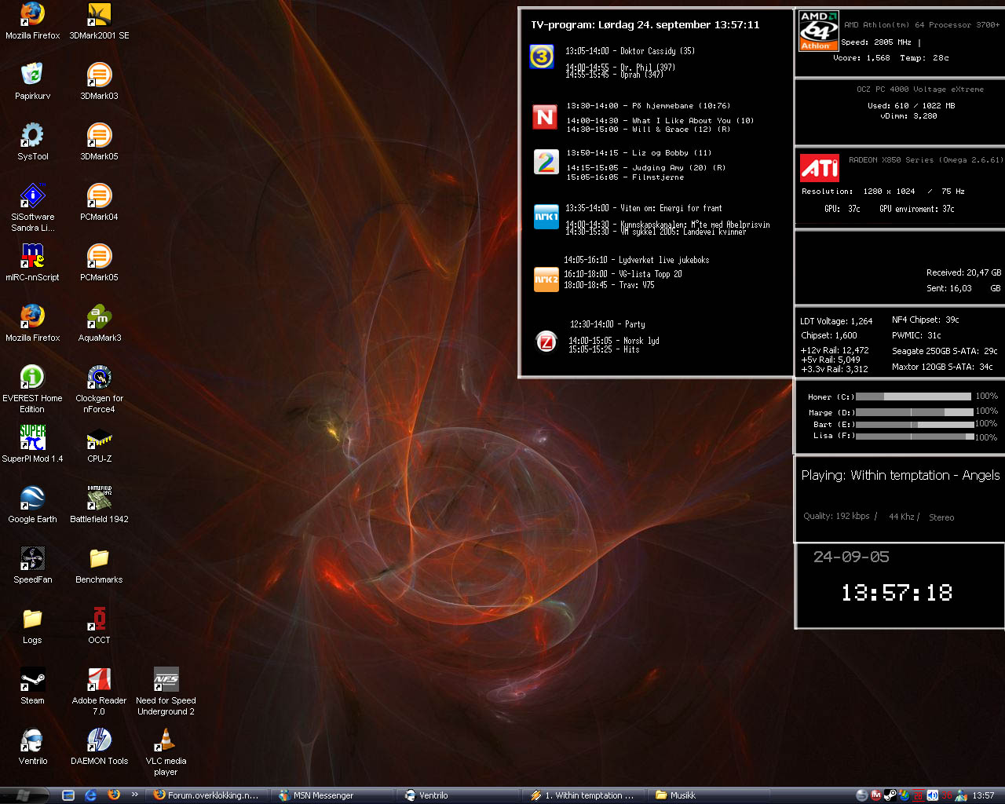This screenshot has width=1005, height=804.
Task: Open VLC media player from the desktop
Action: coord(166,752)
